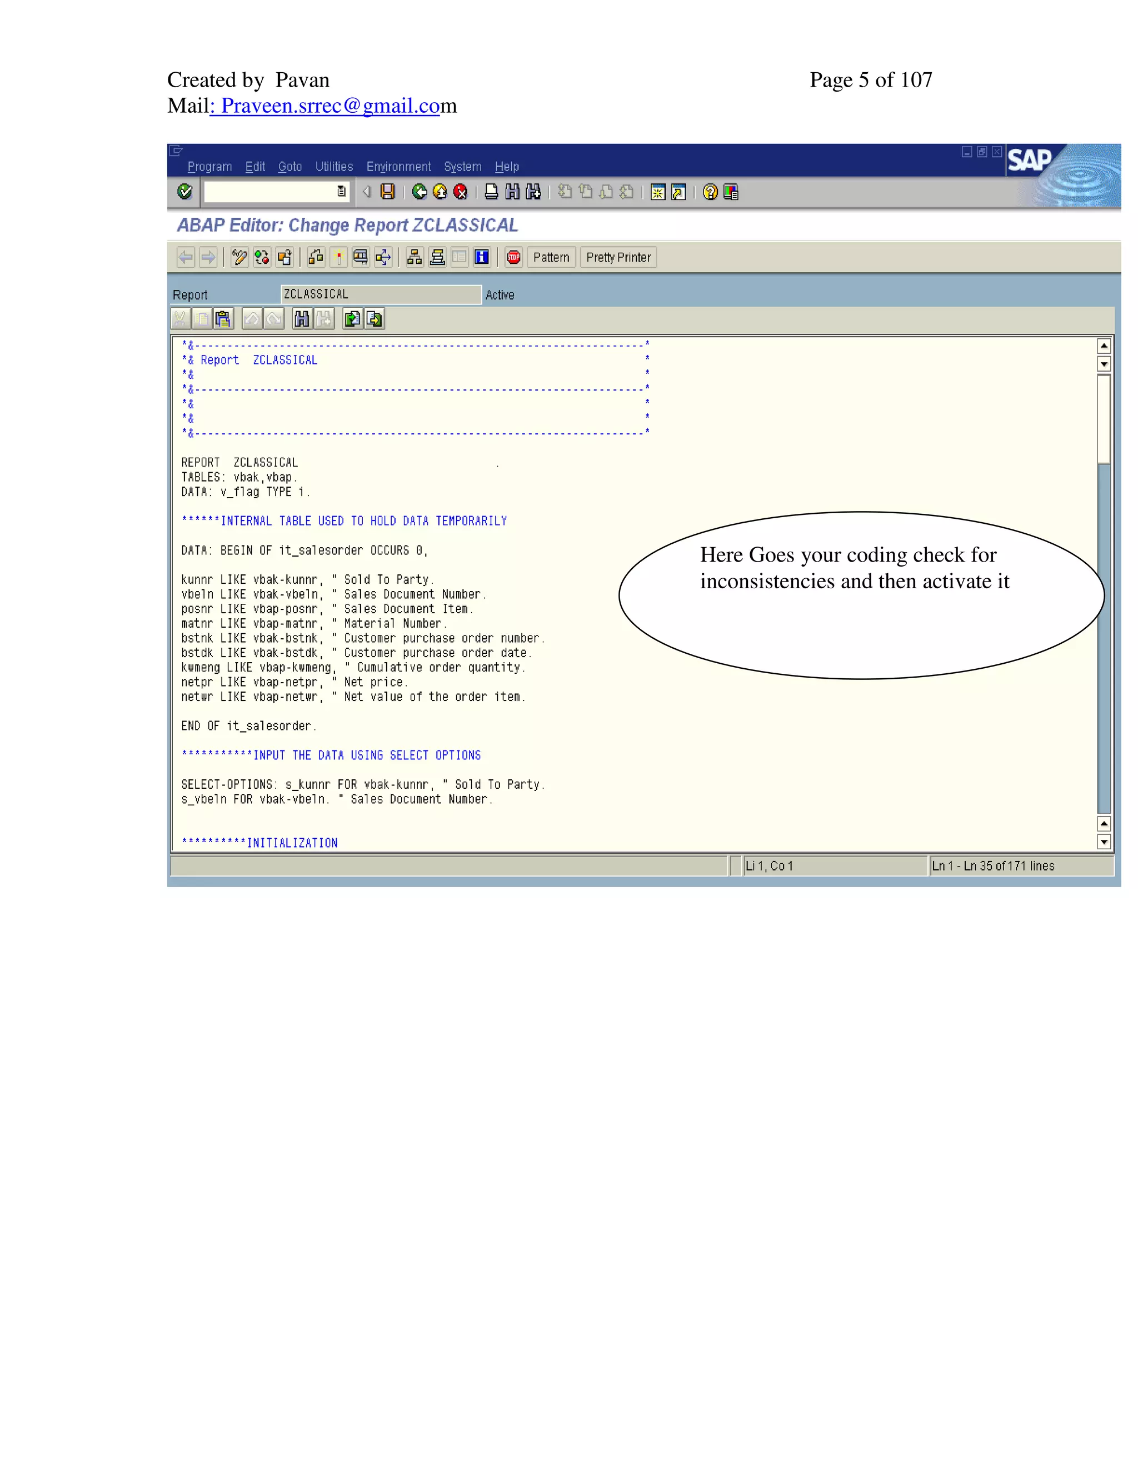1138x1472 pixels.
Task: Click the Find Next binoculars-plus icon
Action: [x=533, y=192]
